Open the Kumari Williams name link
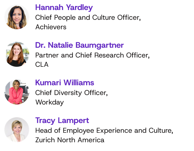 coord(65,83)
